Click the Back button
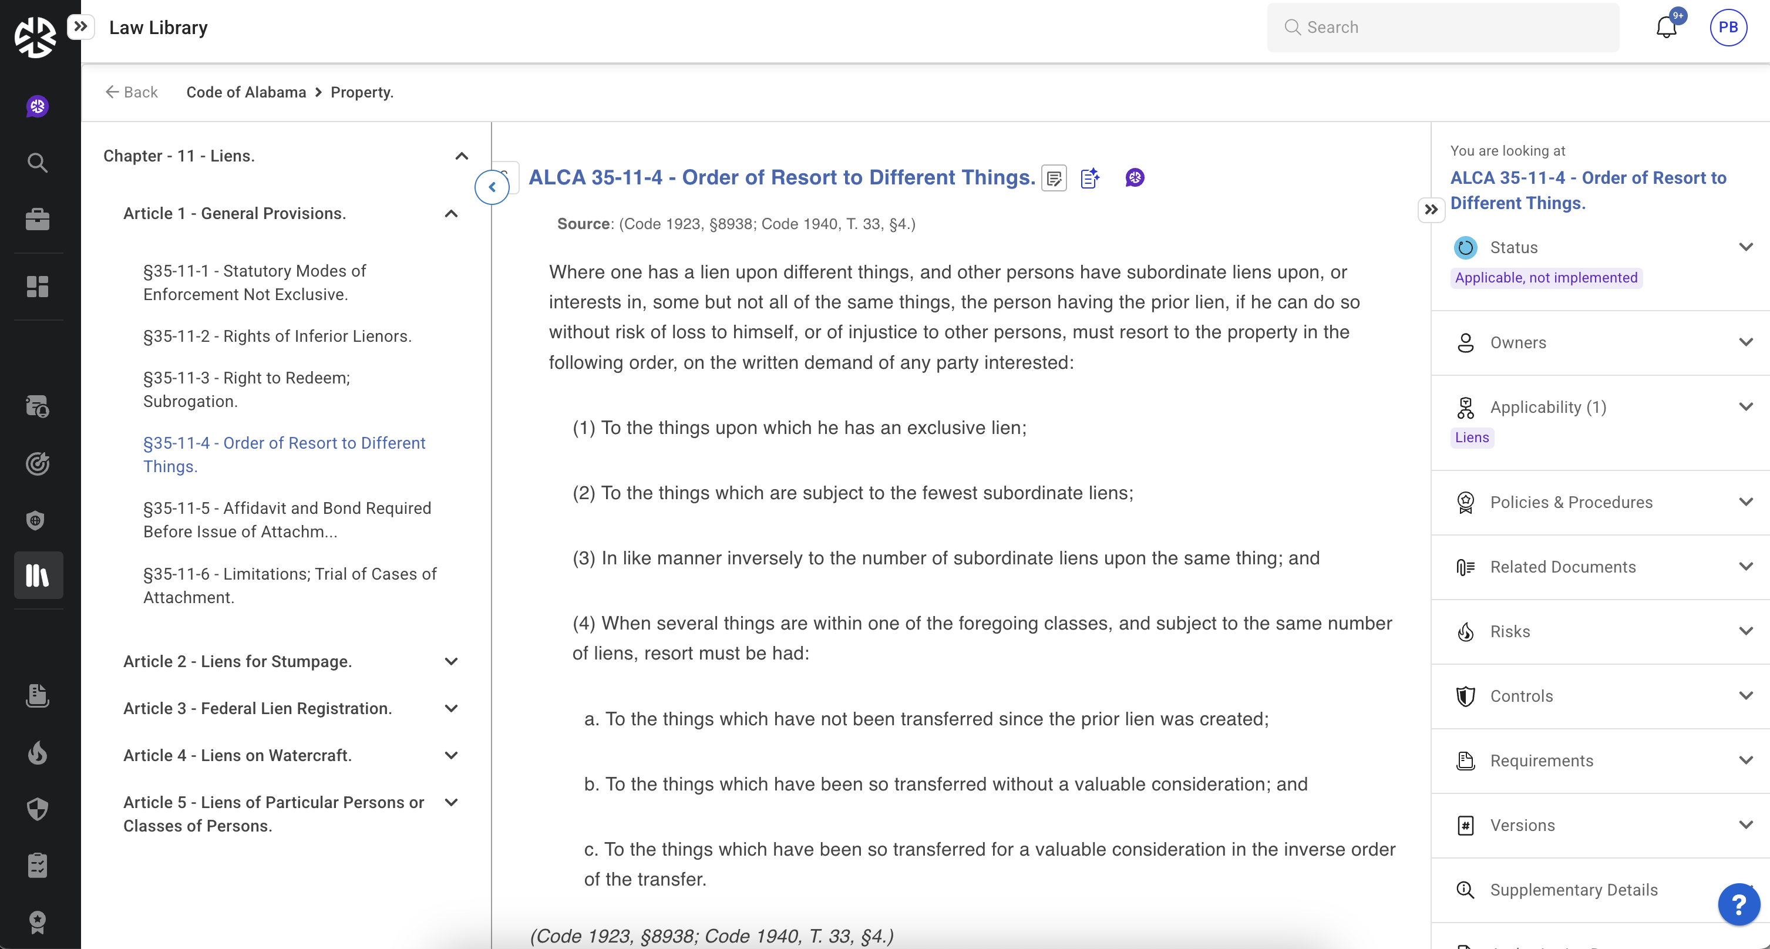 131,92
